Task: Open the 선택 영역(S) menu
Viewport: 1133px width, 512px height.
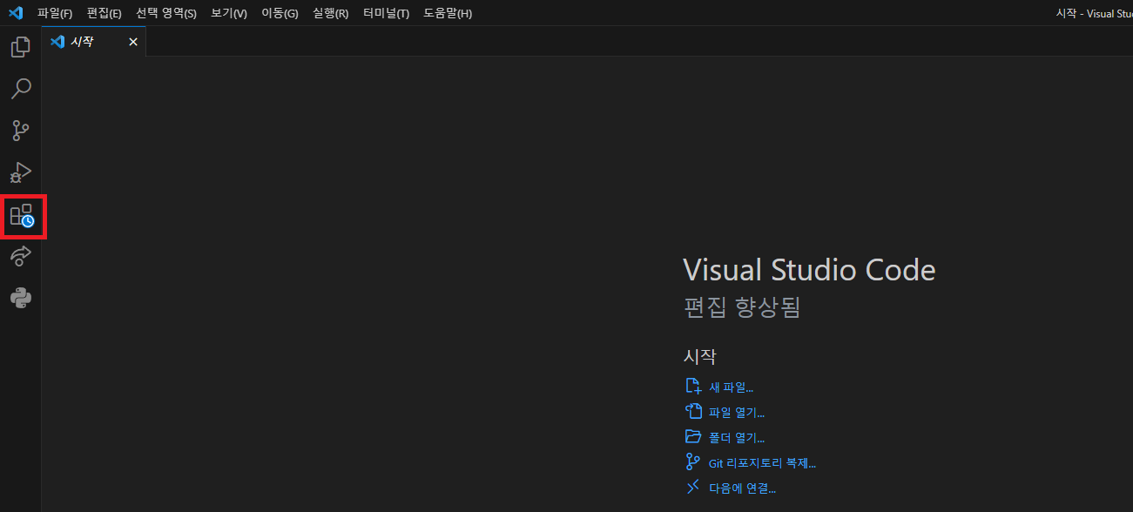Action: coord(166,13)
